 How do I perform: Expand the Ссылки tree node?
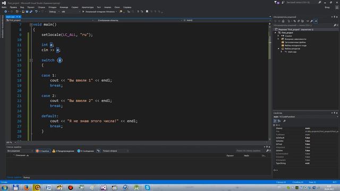pyautogui.click(x=278, y=36)
